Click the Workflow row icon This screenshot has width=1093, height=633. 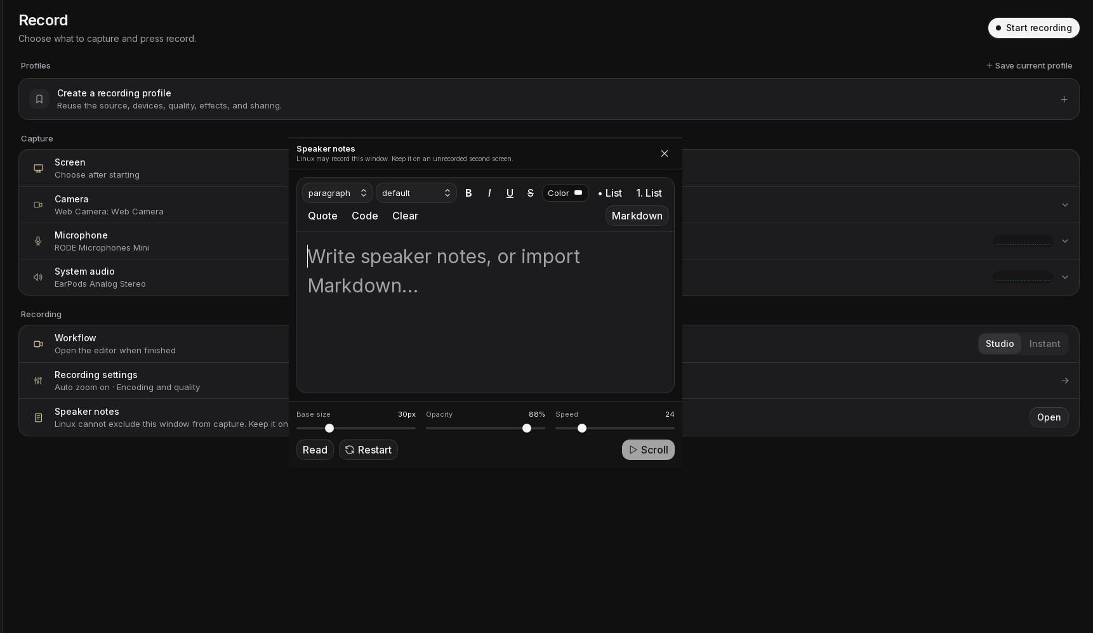pos(38,344)
